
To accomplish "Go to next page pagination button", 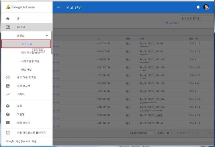I will [x=204, y=133].
